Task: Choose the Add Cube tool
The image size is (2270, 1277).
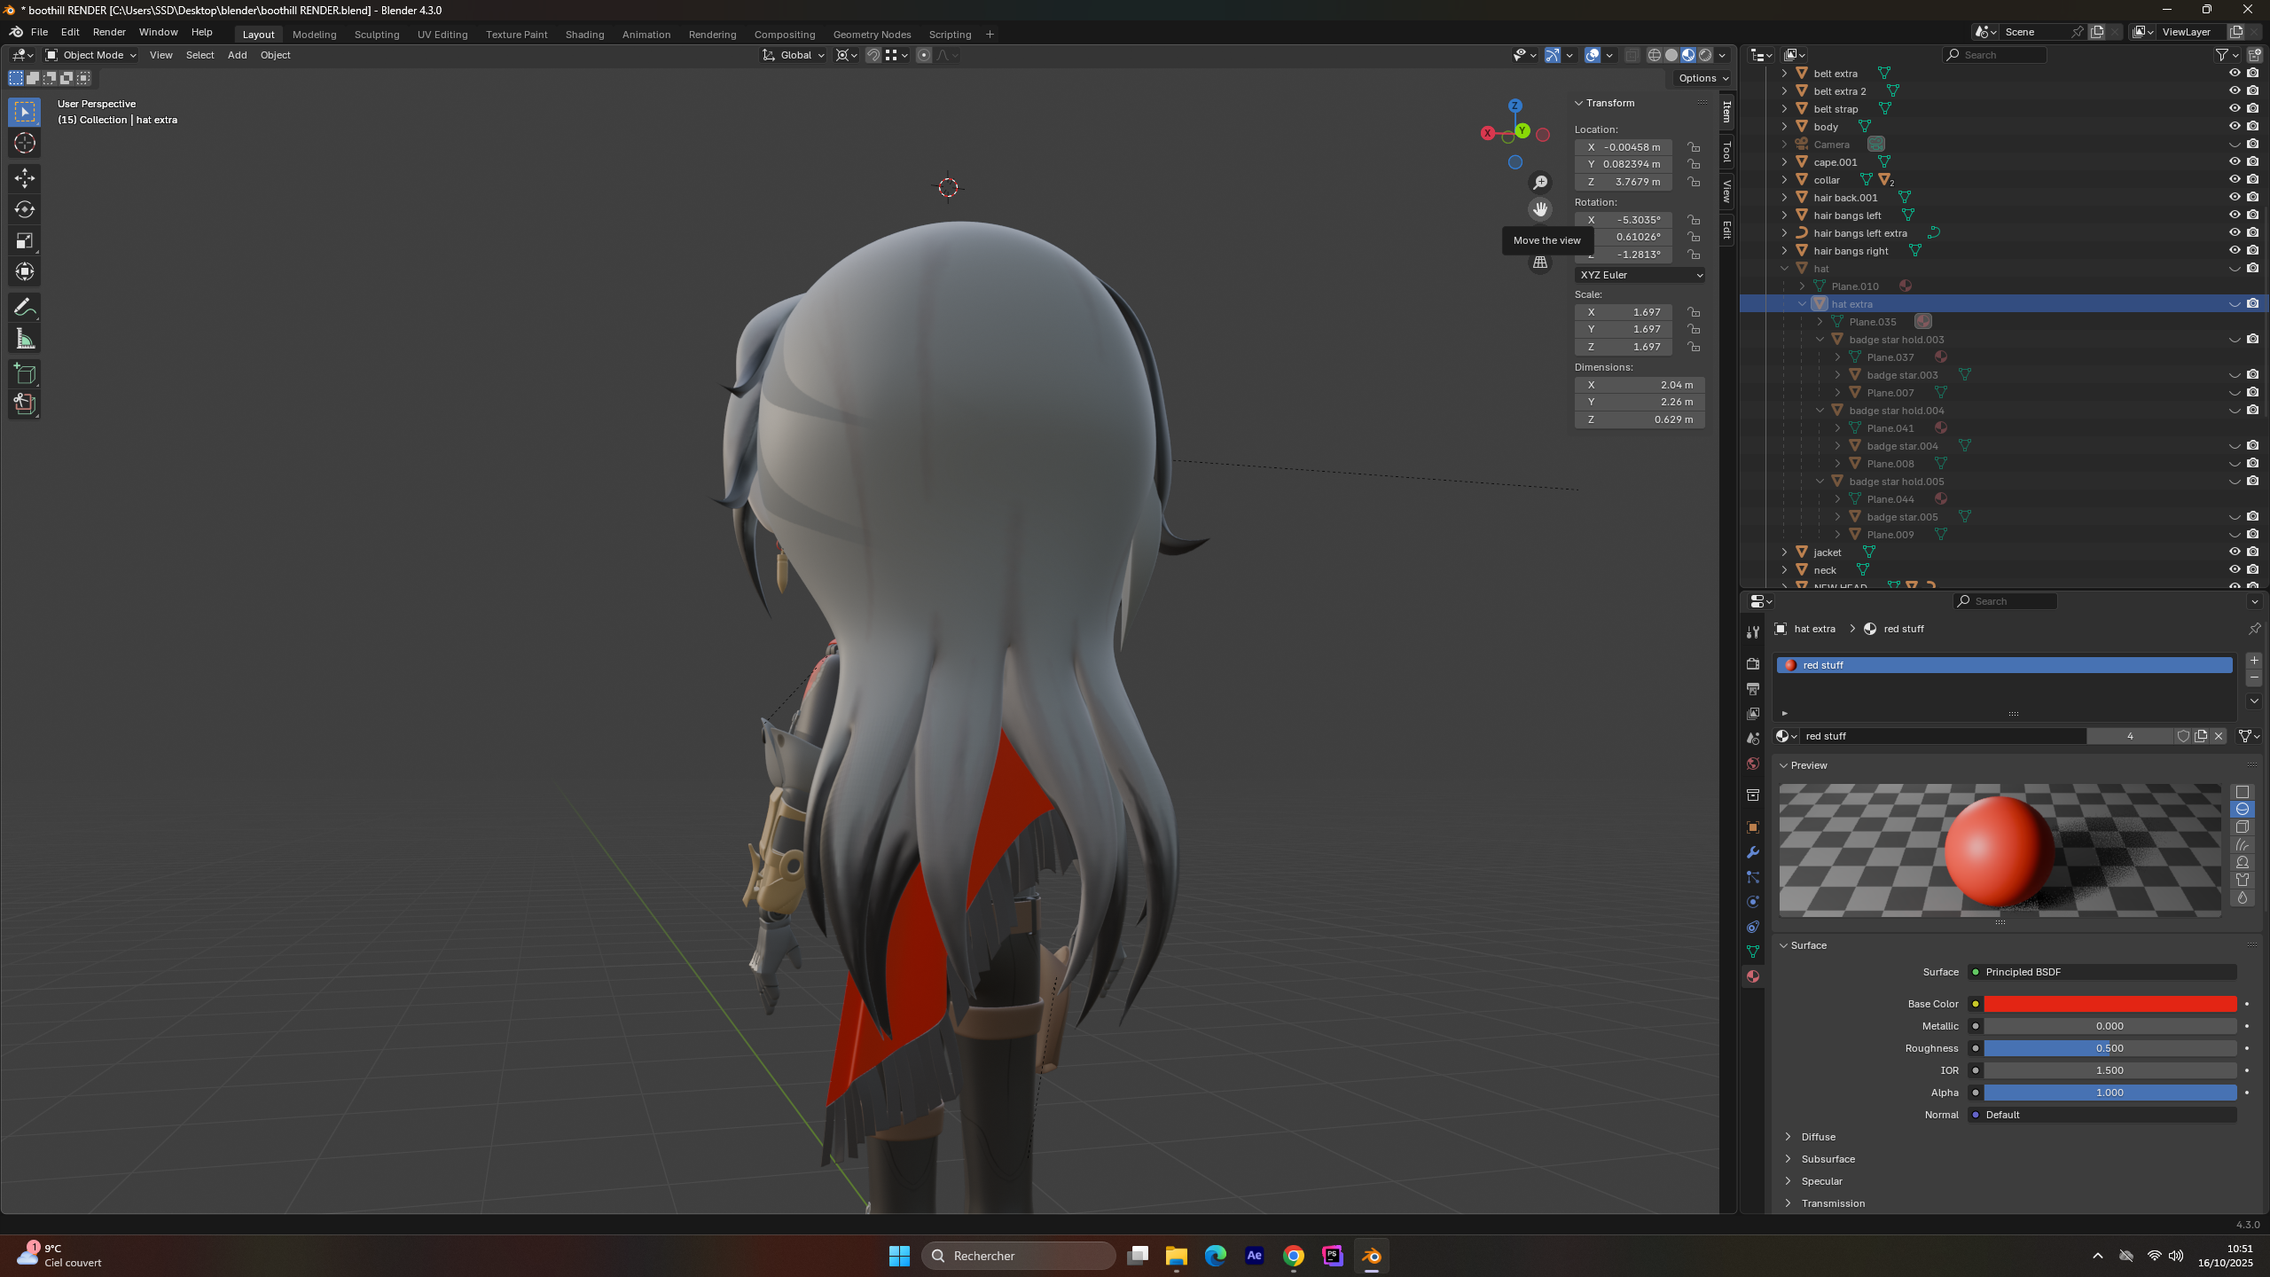Action: click(25, 373)
